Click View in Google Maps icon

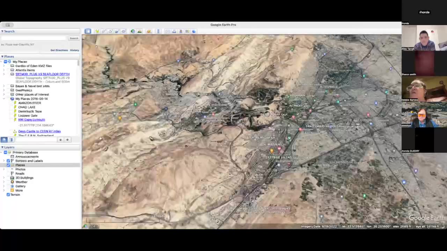[x=188, y=31]
